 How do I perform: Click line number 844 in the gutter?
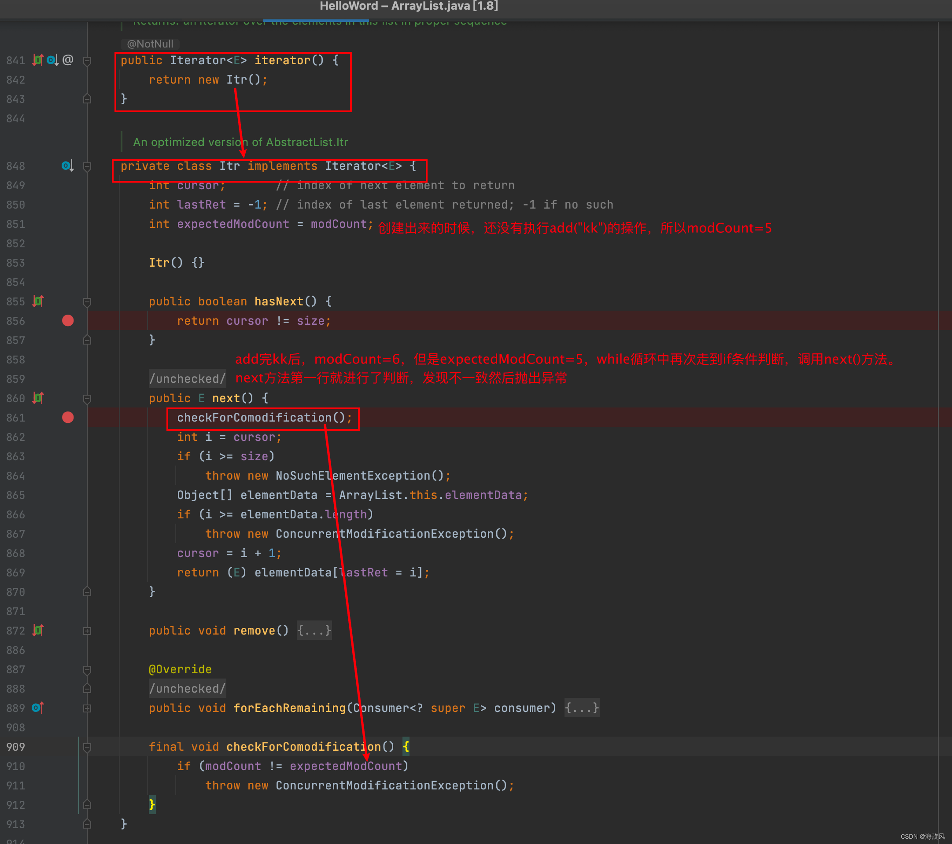coord(15,118)
